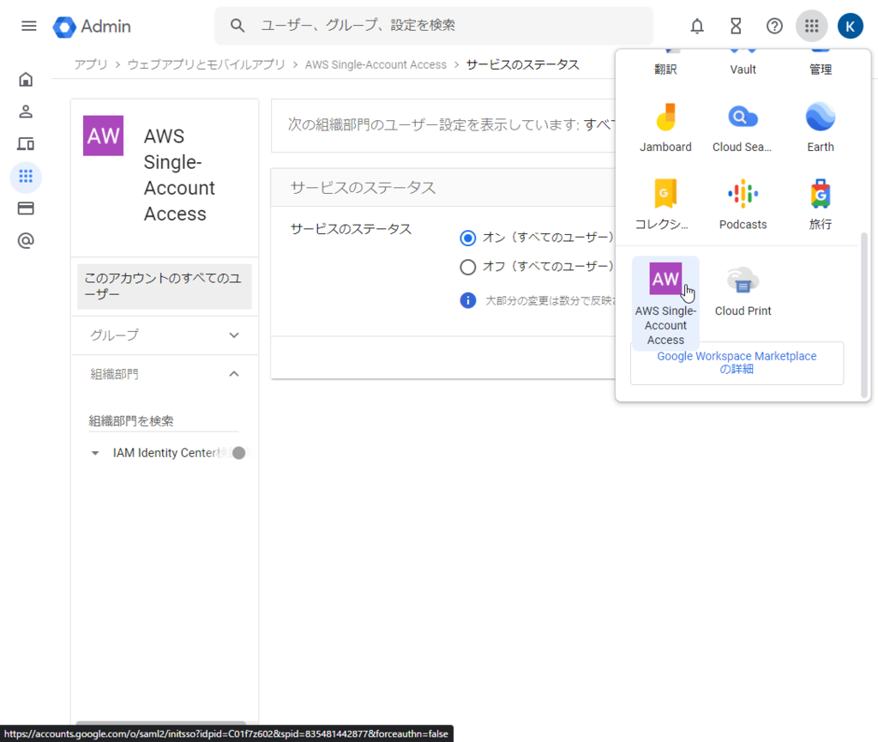Open the @ account icon in sidebar
This screenshot has width=878, height=742.
(x=26, y=241)
